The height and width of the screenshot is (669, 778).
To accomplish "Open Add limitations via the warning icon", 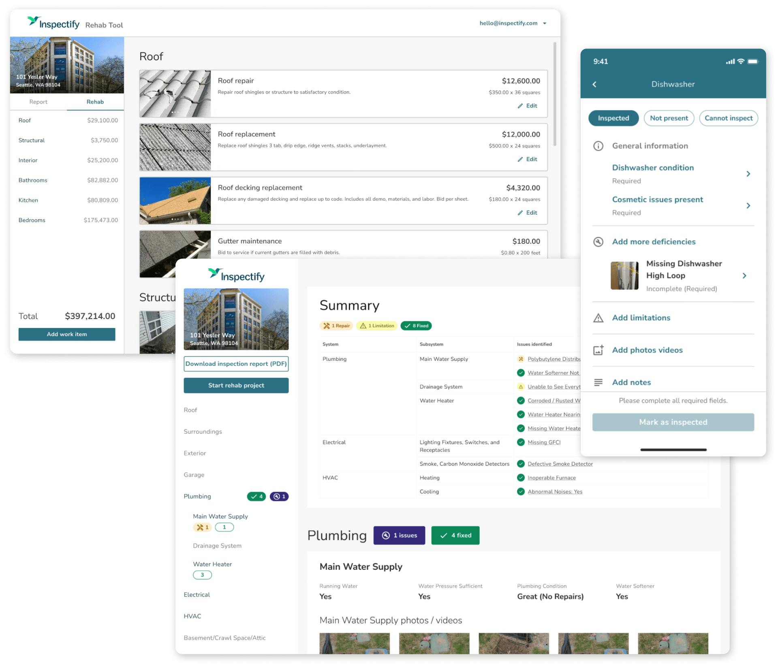I will tap(598, 318).
